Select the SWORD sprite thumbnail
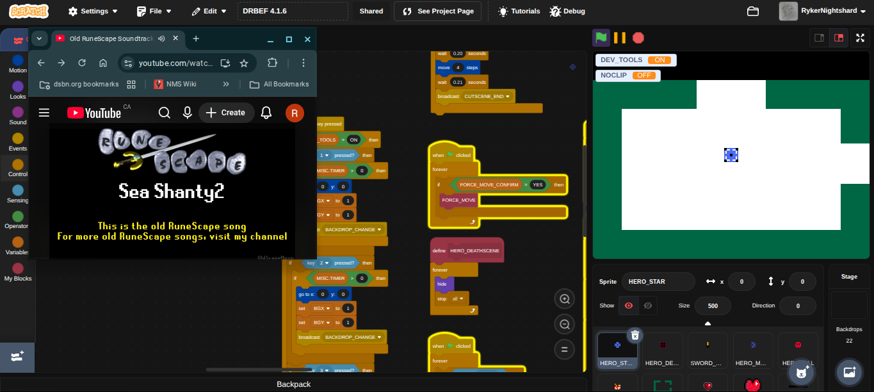874x392 pixels. click(x=708, y=350)
